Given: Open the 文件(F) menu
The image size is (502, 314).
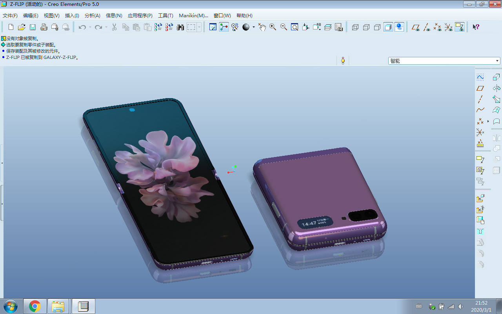Looking at the screenshot, I should (10, 16).
